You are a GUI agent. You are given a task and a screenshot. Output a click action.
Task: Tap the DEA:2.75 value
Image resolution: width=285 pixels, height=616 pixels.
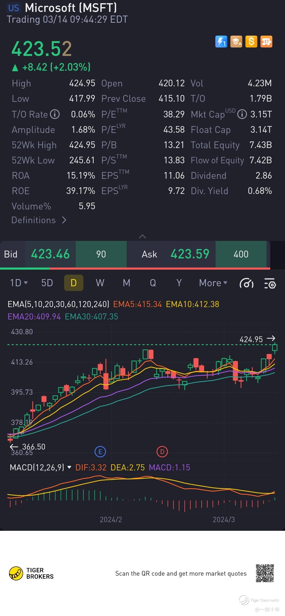tap(128, 467)
